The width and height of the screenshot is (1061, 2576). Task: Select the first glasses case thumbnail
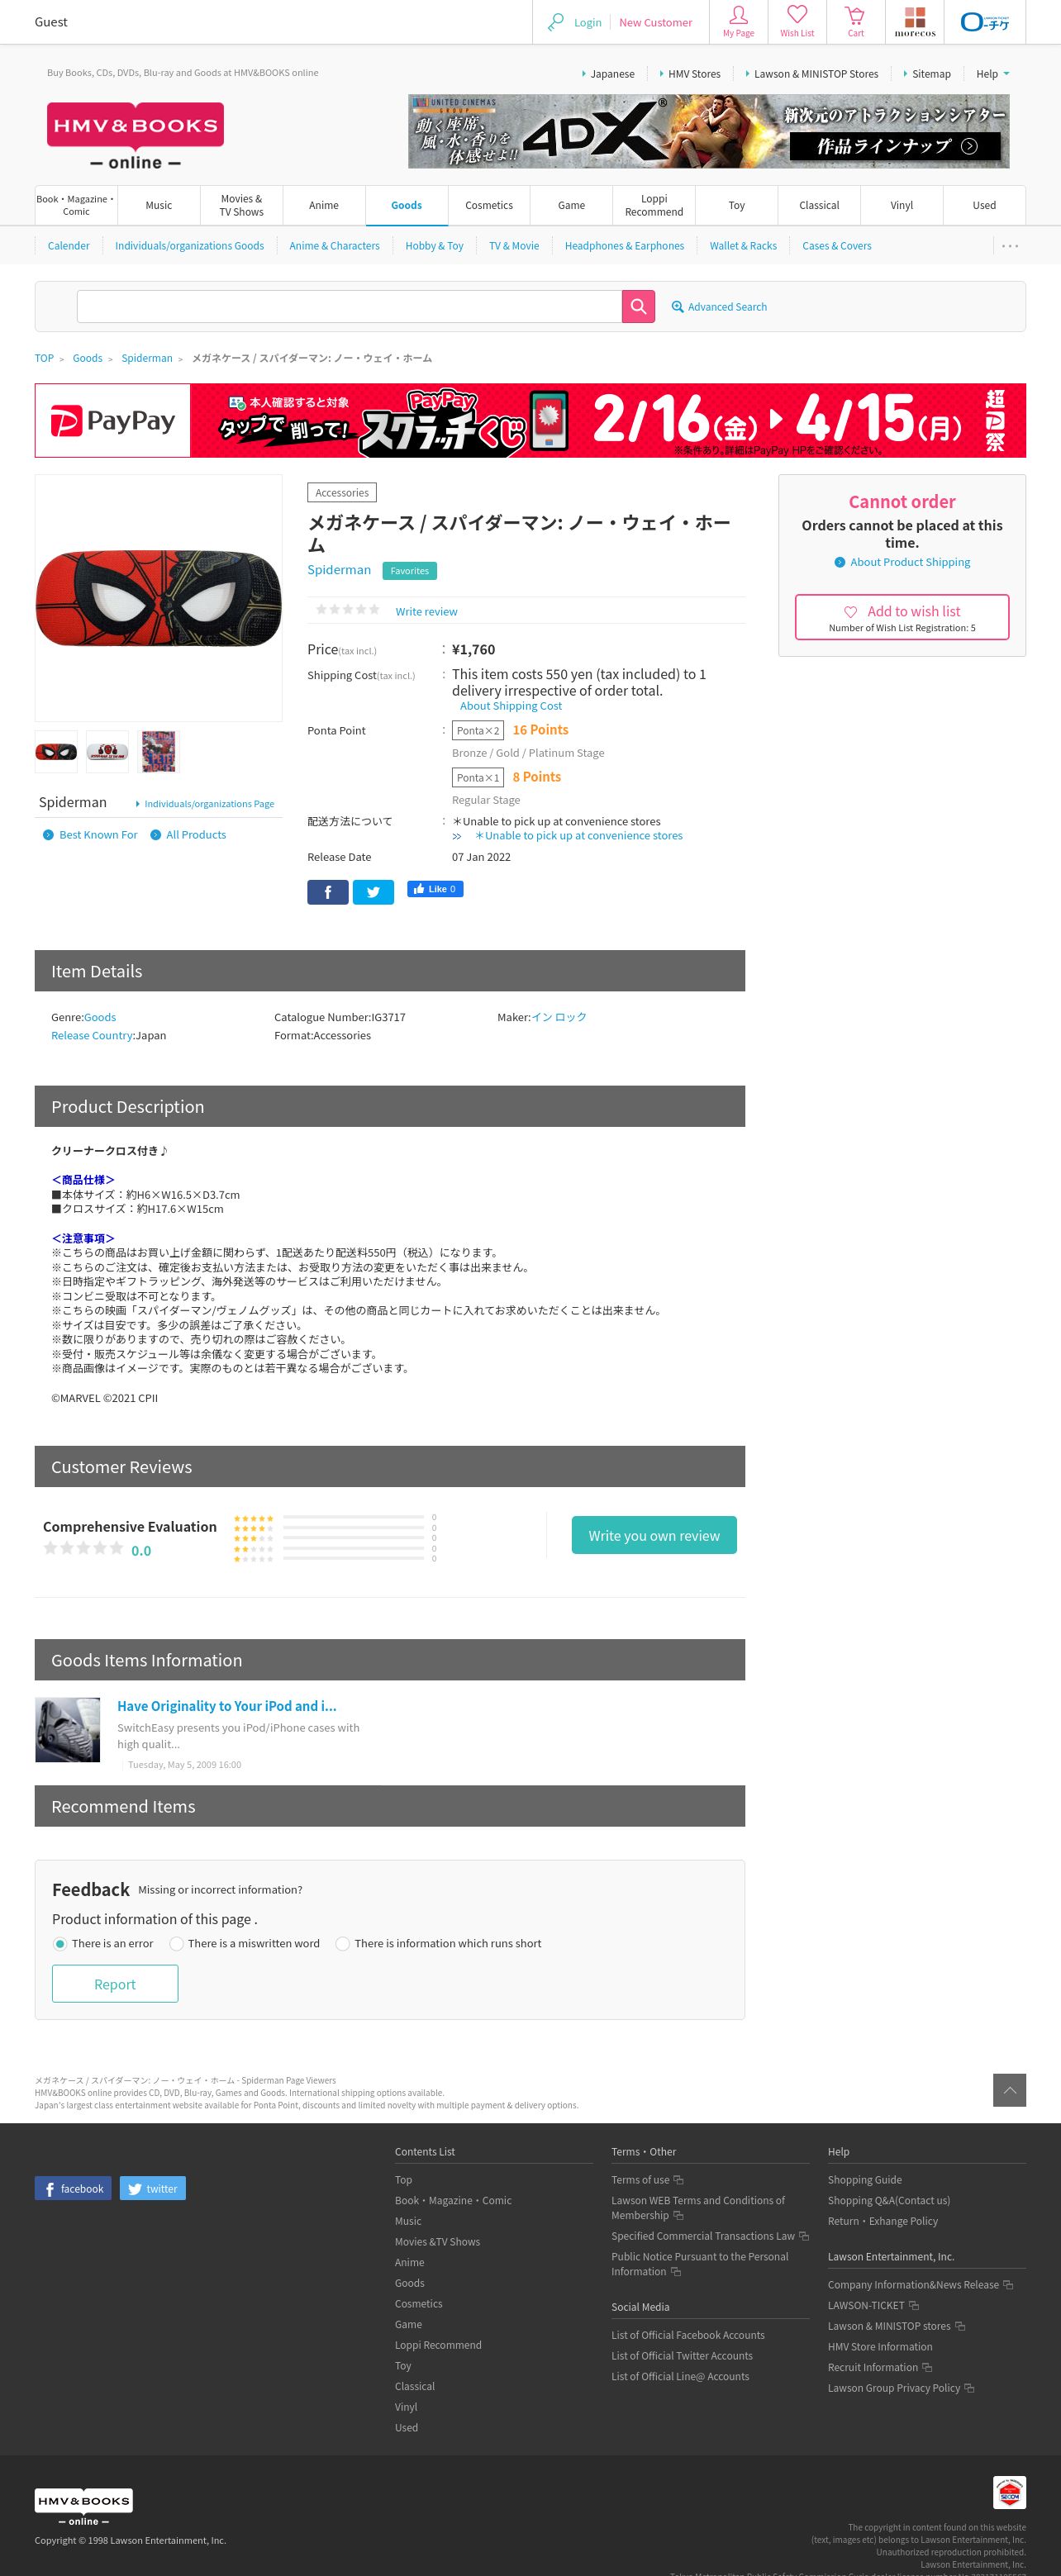[56, 751]
